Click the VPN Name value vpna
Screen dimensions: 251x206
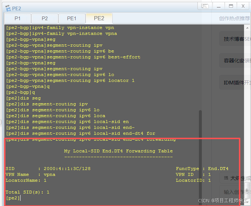50,174
